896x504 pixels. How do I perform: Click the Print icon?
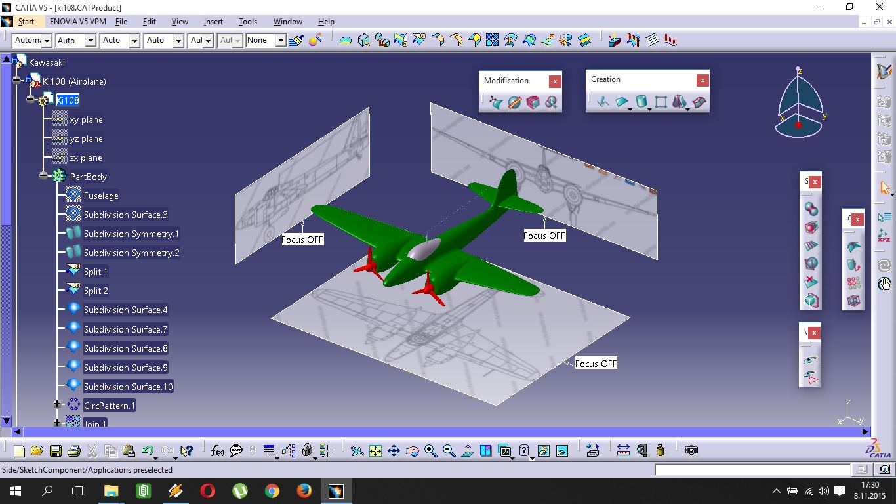[x=74, y=451]
